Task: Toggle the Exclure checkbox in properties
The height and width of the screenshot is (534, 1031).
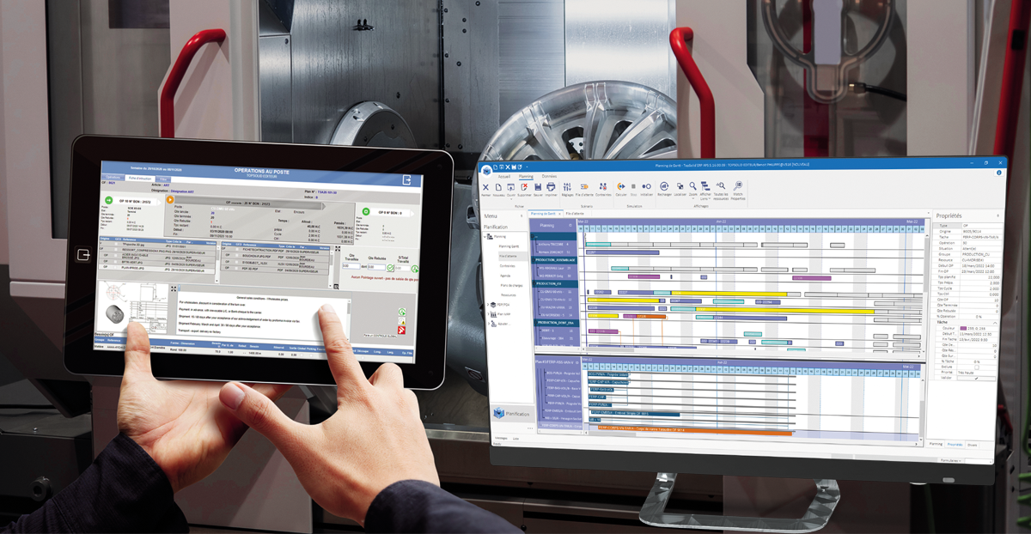Action: tap(979, 367)
